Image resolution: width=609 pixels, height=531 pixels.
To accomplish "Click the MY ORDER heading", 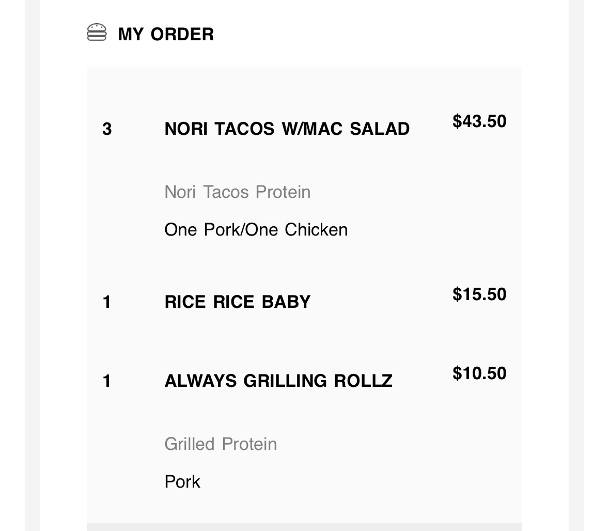I will [x=166, y=34].
